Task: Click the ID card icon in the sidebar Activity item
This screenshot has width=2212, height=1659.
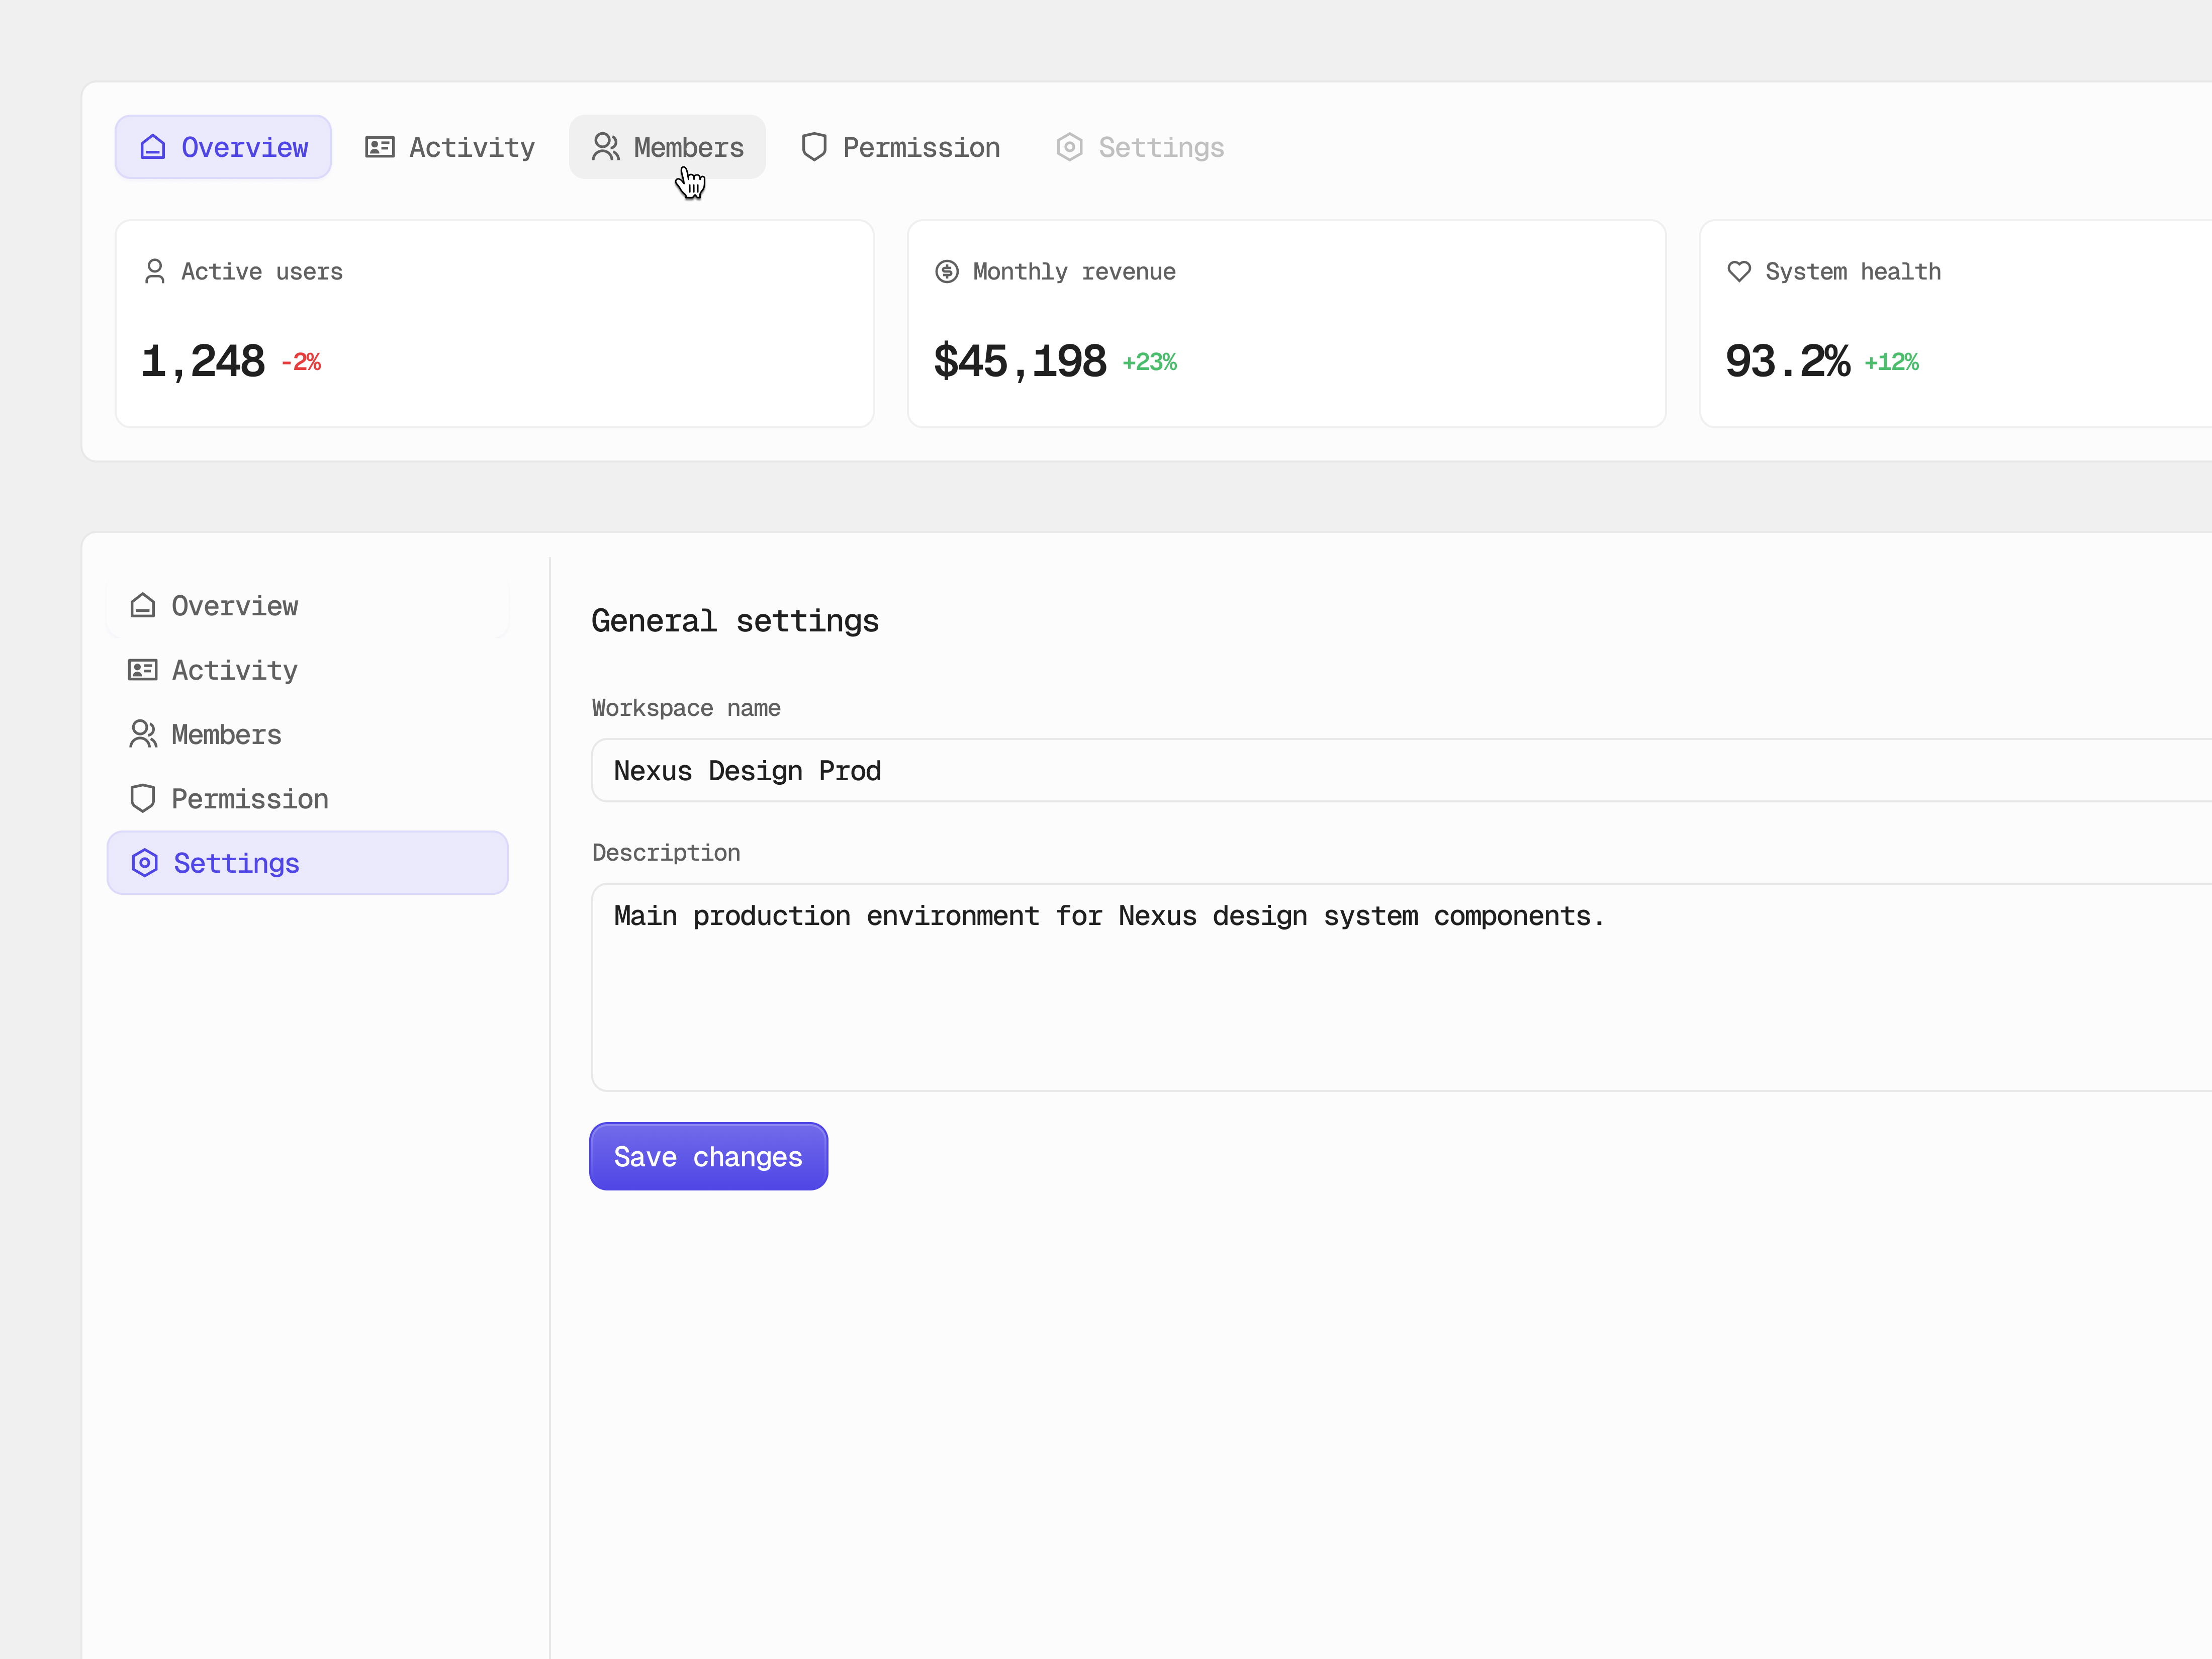Action: 143,670
